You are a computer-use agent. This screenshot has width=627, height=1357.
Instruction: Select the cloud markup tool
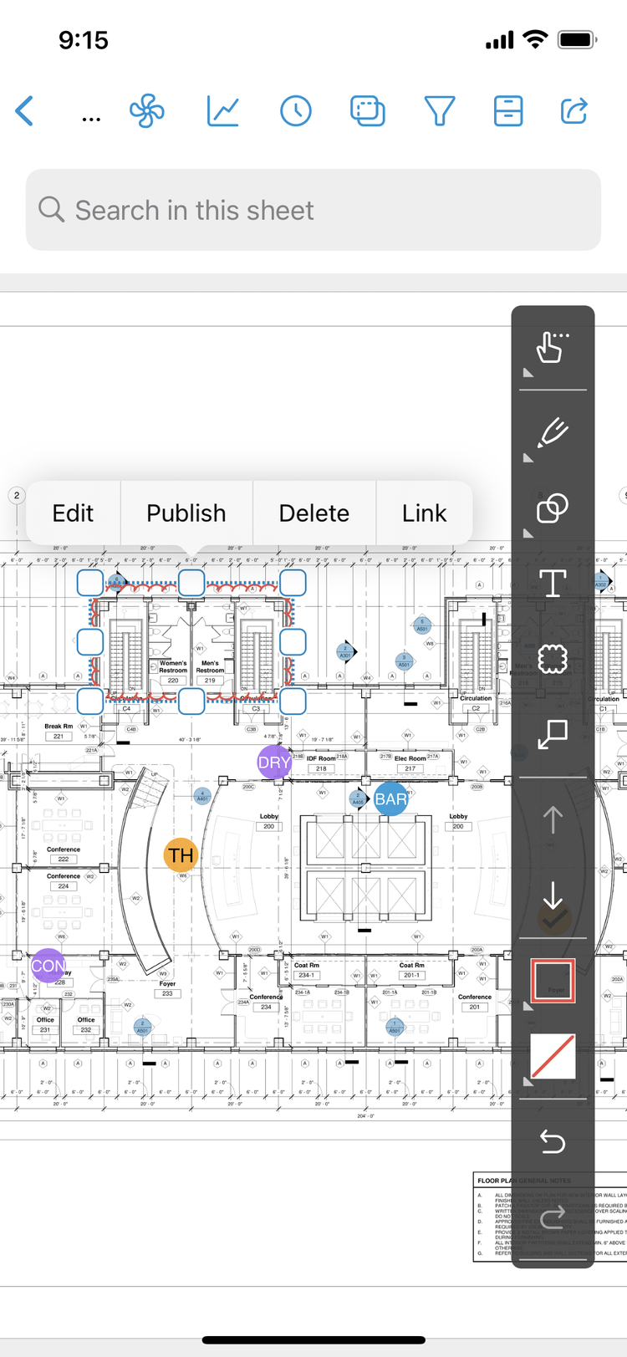pos(553,659)
